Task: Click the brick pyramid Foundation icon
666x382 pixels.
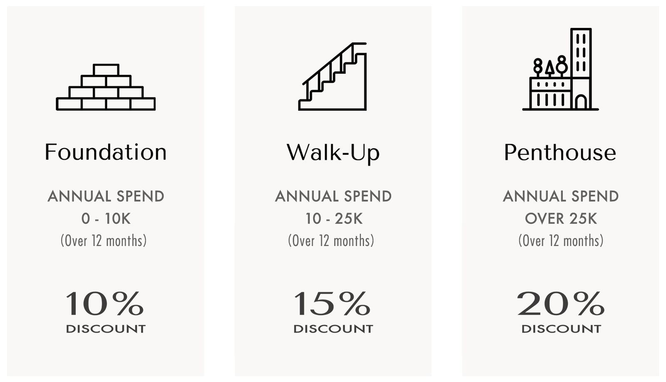Action: [106, 87]
